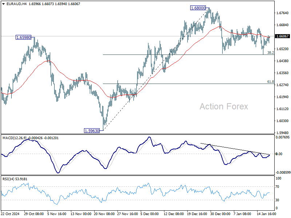291x218 pixels.
Task: Click the Action Forex watermark
Action: (x=224, y=106)
